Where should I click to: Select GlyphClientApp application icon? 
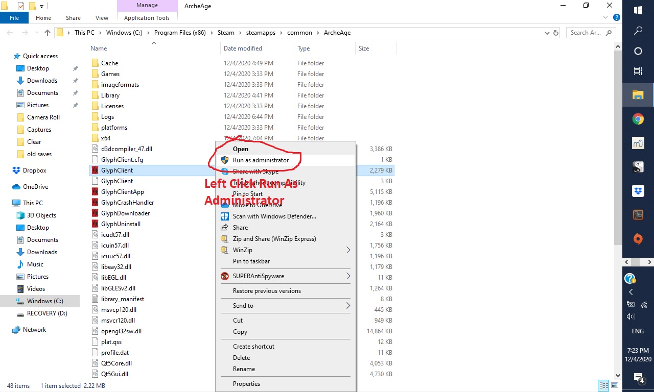tap(95, 192)
